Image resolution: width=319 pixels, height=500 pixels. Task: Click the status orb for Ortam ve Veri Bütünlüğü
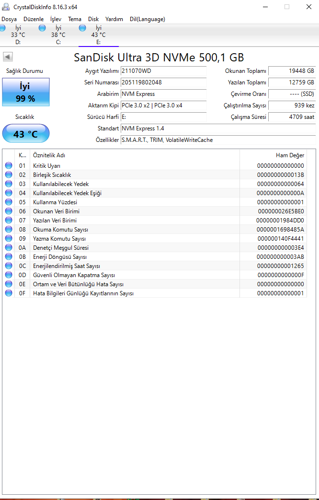tap(9, 284)
